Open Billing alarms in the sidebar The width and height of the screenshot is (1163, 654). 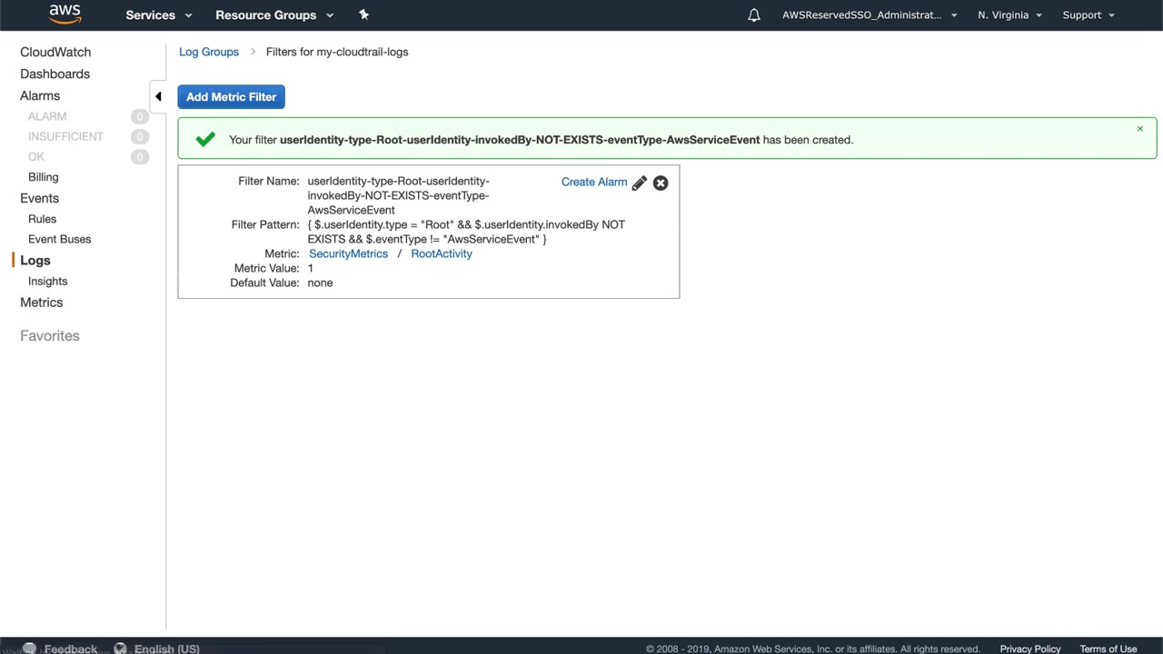[x=43, y=177]
